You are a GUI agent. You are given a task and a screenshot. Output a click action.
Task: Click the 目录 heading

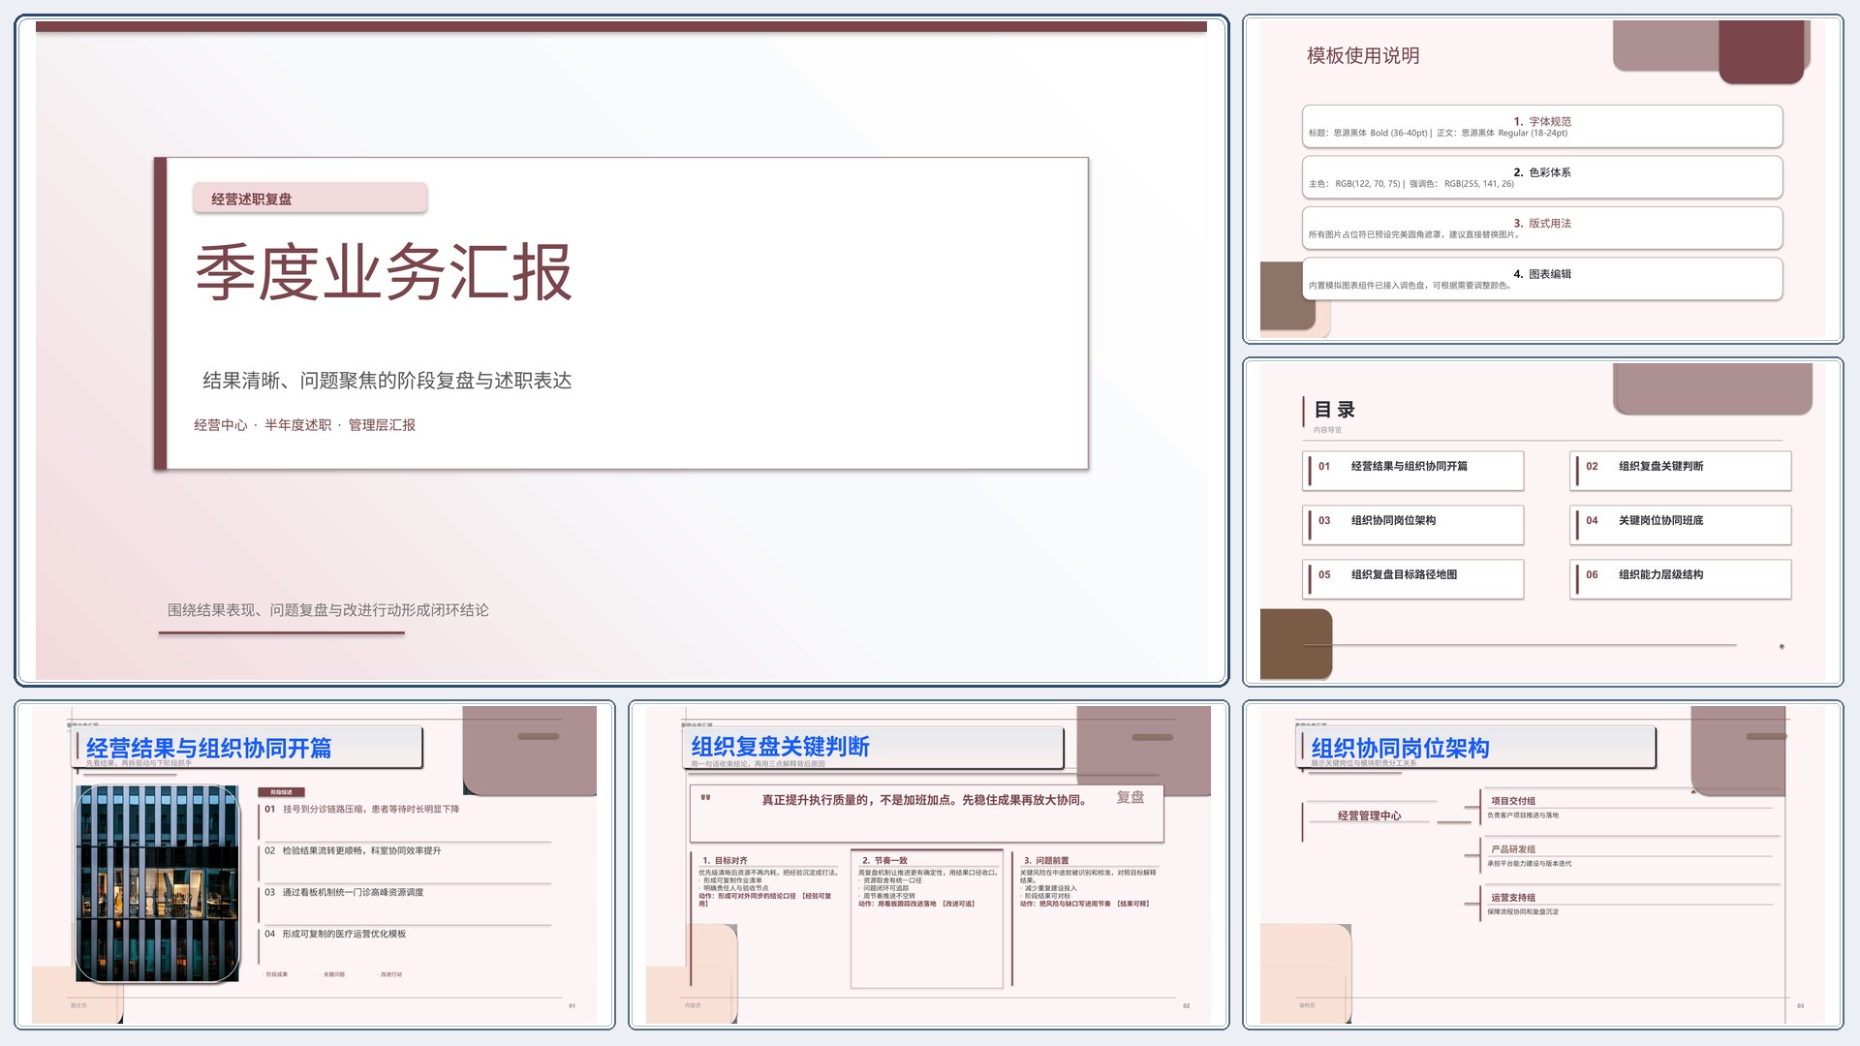point(1334,410)
